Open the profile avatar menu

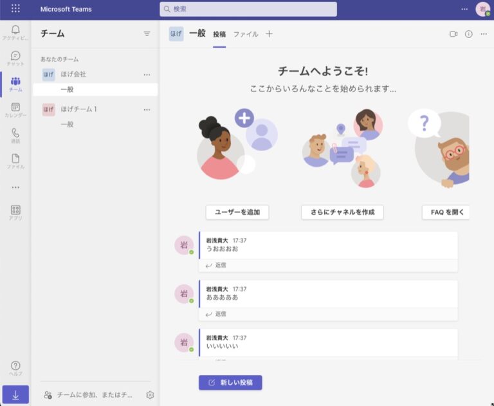[x=482, y=9]
